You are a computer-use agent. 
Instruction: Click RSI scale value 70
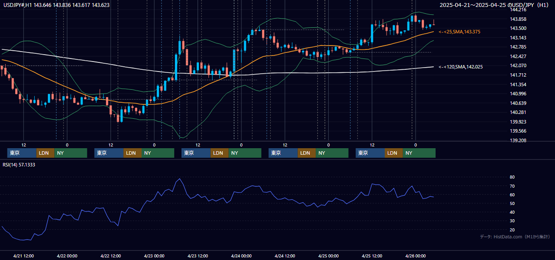512,186
